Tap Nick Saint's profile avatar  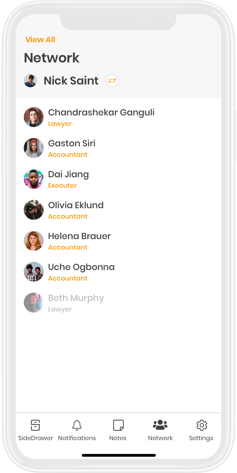coord(30,81)
